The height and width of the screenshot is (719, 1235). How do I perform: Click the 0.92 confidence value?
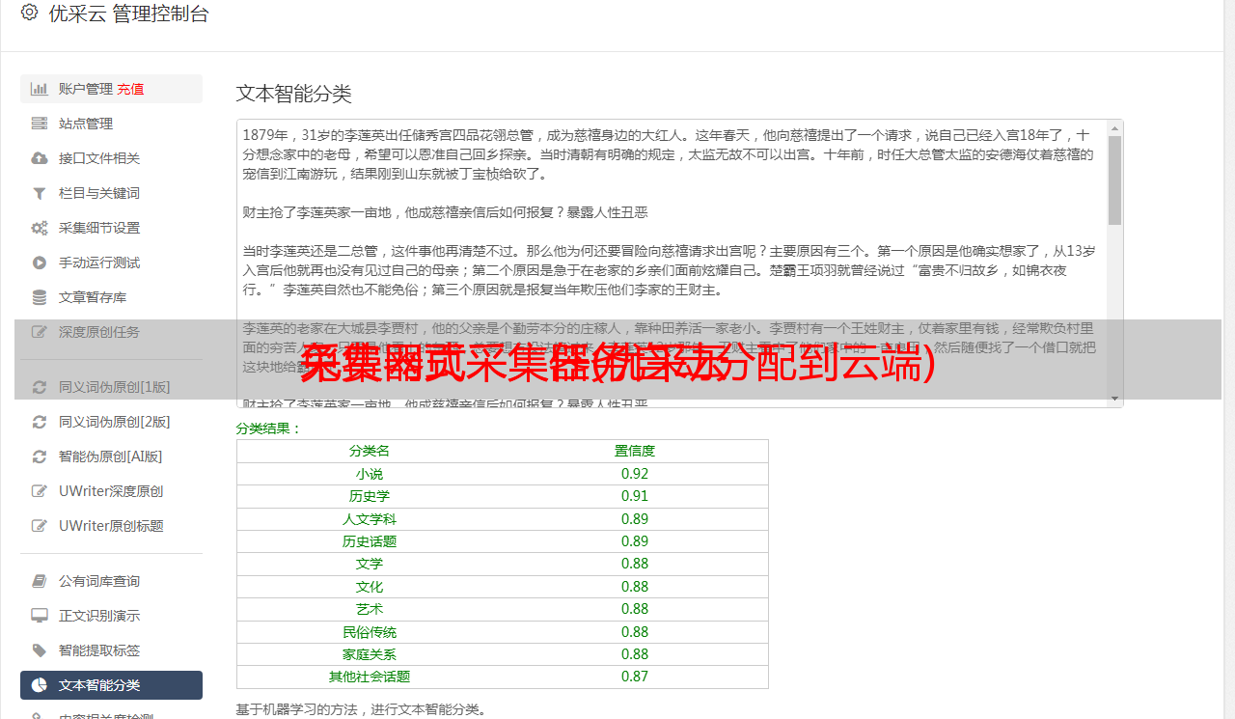(635, 474)
